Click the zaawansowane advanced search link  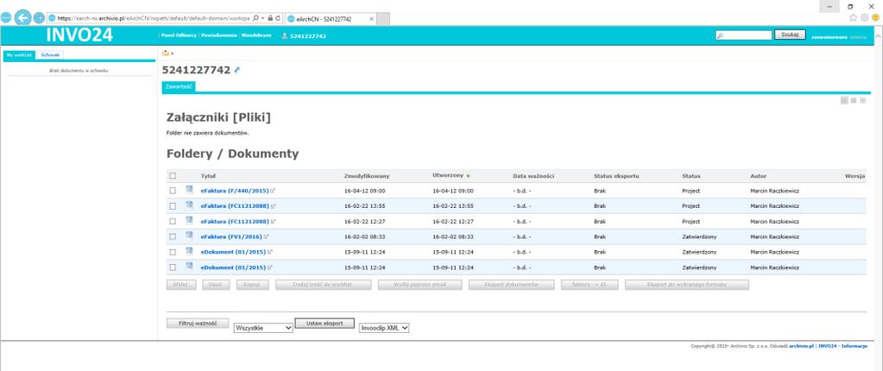pos(829,36)
